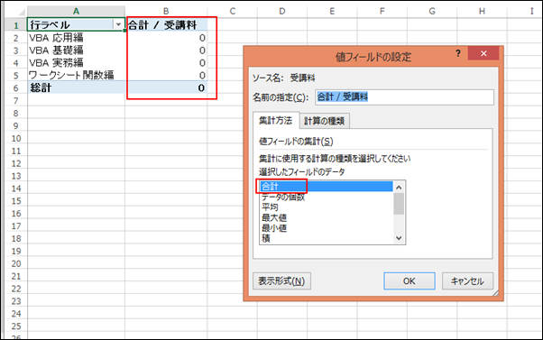The height and width of the screenshot is (340, 543).
Task: Select the 総計 value cell in column B
Action: tap(166, 87)
